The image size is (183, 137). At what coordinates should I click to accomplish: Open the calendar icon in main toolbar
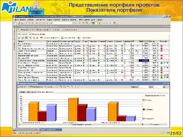[x=97, y=23]
